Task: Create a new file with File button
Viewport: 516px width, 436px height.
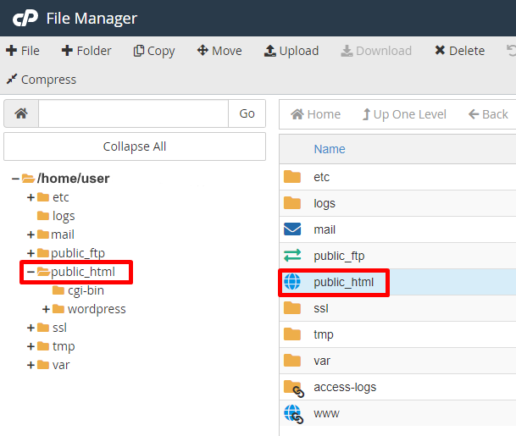Action: pos(23,51)
